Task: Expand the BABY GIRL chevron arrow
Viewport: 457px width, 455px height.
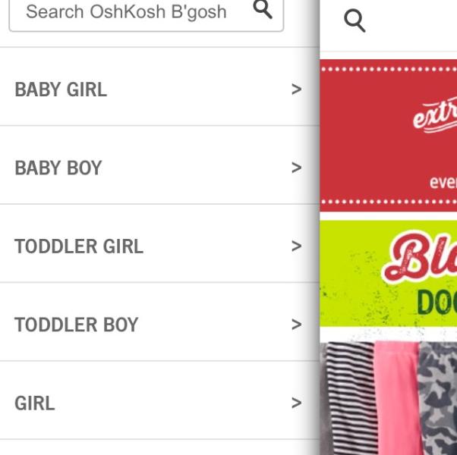Action: [297, 89]
